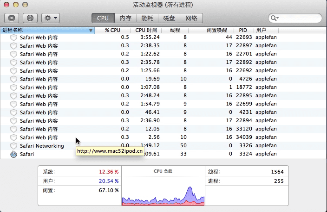This screenshot has height=212, width=327.
Task: Click shield icon of process PID 22701
Action: pyautogui.click(x=13, y=54)
